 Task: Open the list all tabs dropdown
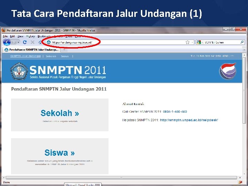click(x=244, y=50)
